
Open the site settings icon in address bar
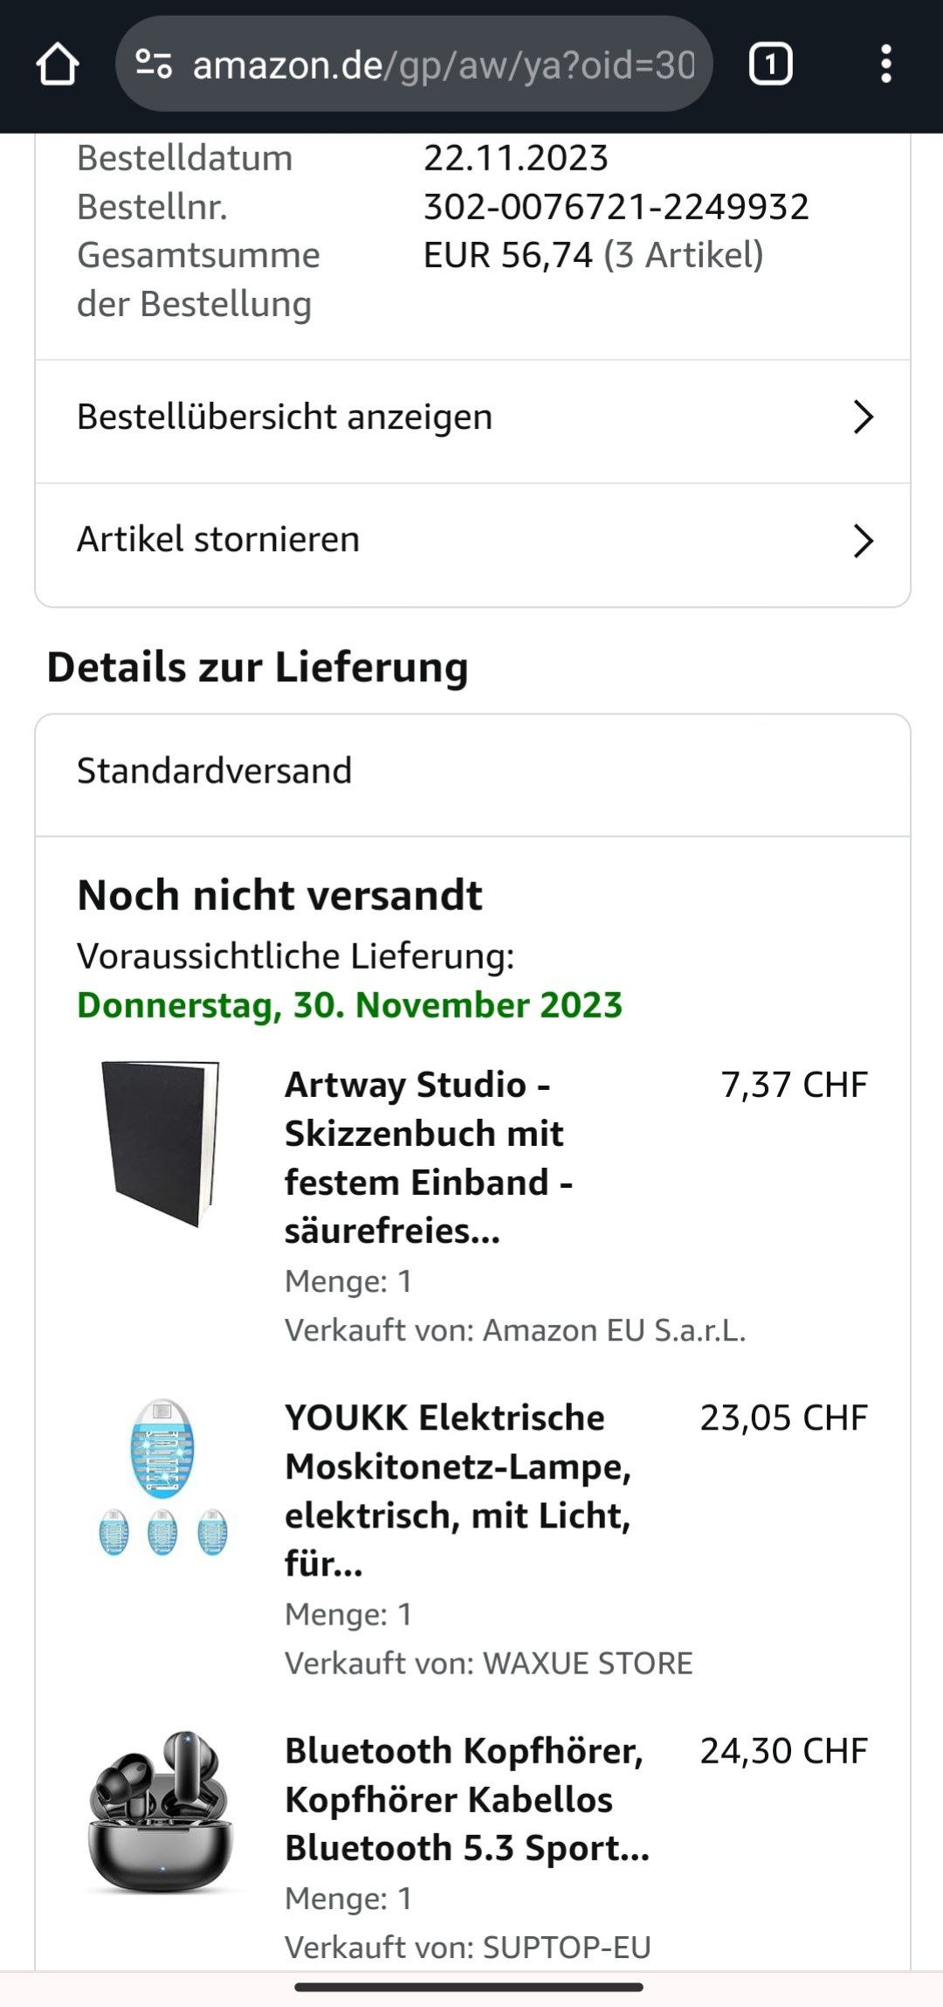[x=154, y=65]
